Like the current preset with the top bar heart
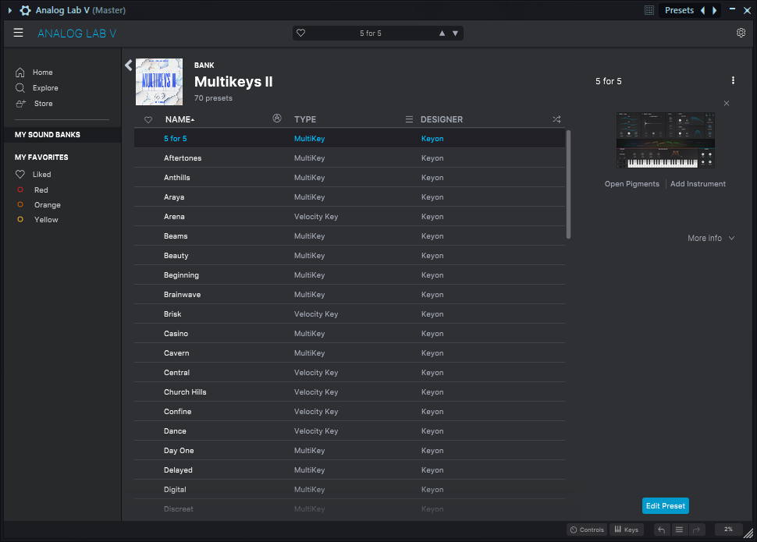 300,33
